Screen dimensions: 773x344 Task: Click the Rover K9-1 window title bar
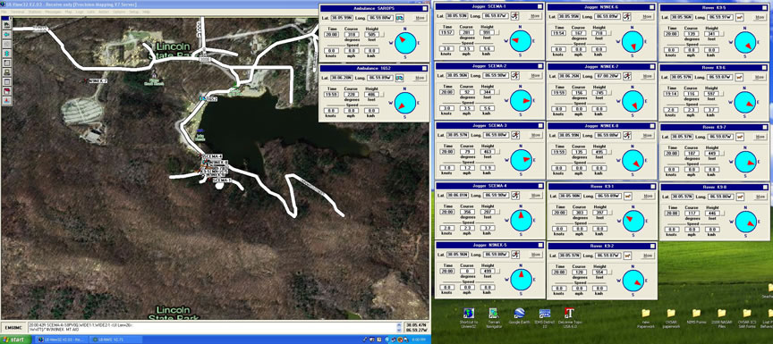pos(601,186)
